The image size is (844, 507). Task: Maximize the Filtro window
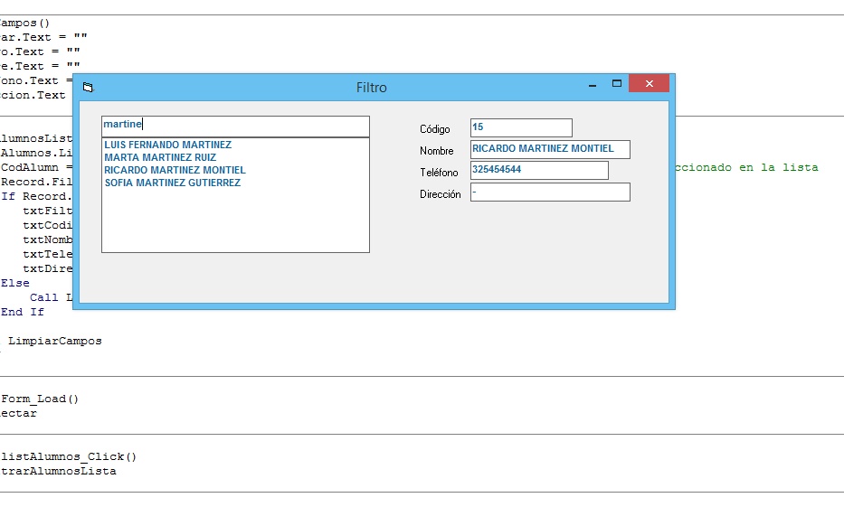(x=617, y=84)
